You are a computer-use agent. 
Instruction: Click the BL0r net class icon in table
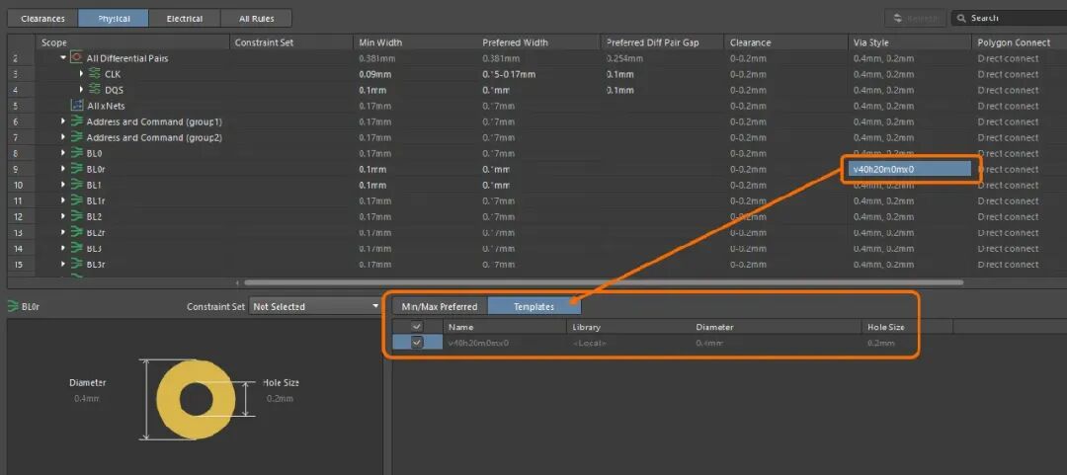point(77,169)
